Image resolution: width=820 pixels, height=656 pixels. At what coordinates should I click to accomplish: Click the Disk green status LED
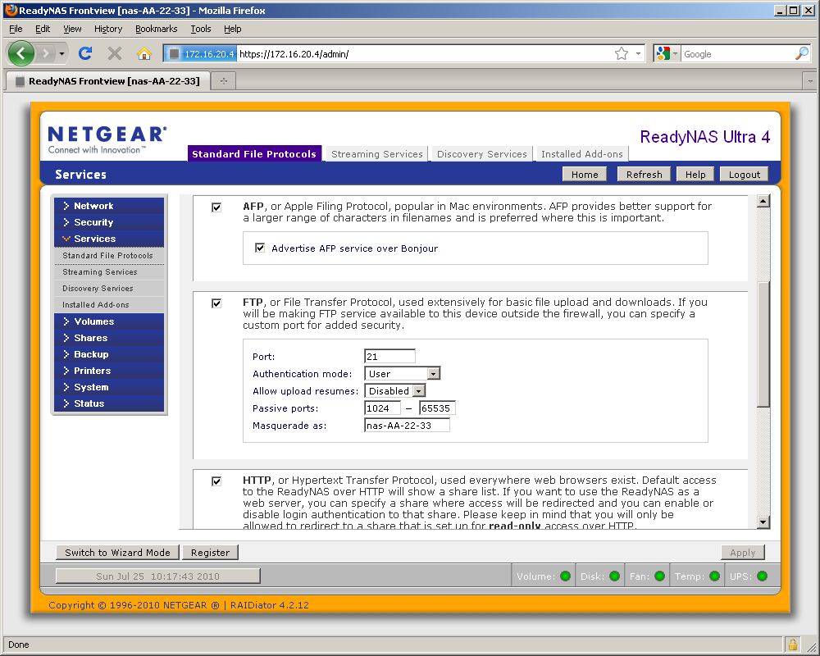tap(614, 576)
